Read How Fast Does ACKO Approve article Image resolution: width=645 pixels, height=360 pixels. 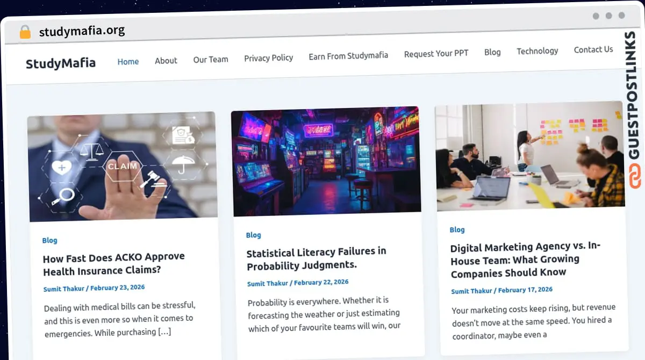coord(114,263)
